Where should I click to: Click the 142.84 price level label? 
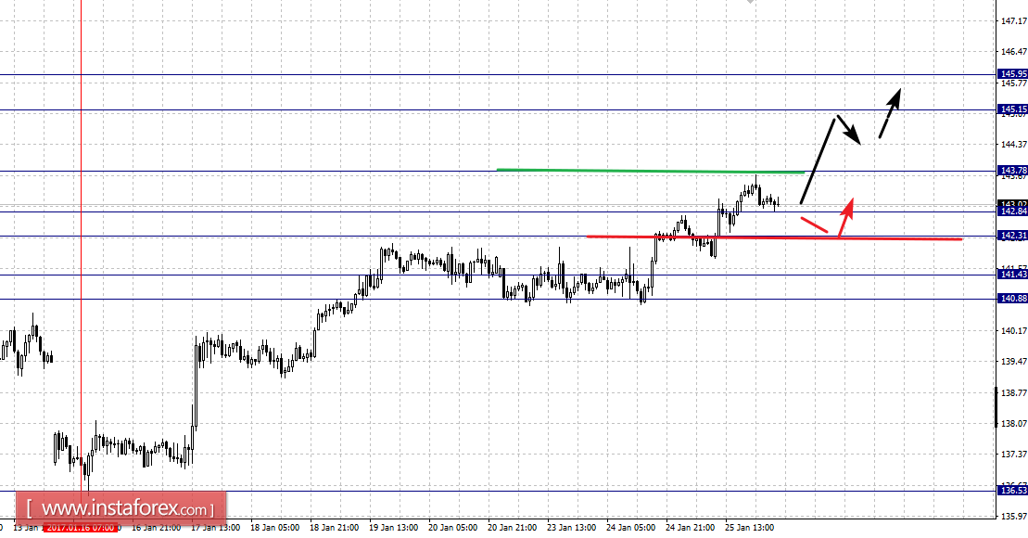point(1013,211)
